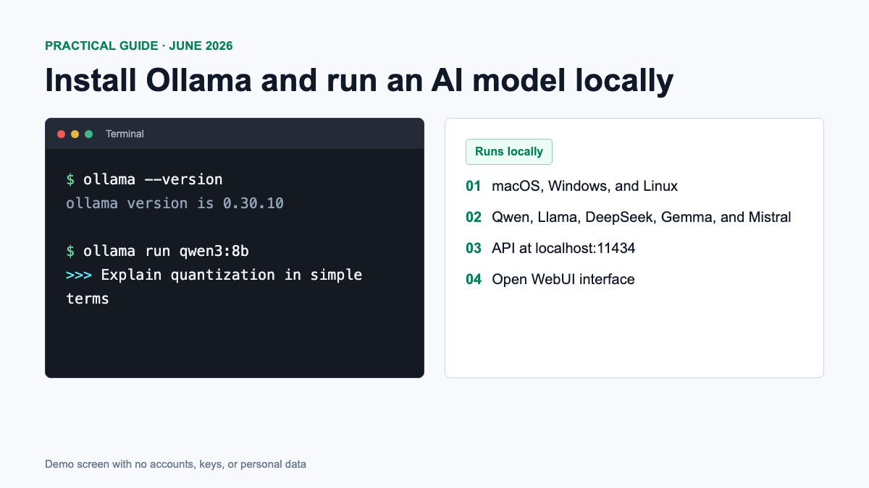The width and height of the screenshot is (869, 488).
Task: Click the 'Runs locally' badge
Action: tap(509, 152)
